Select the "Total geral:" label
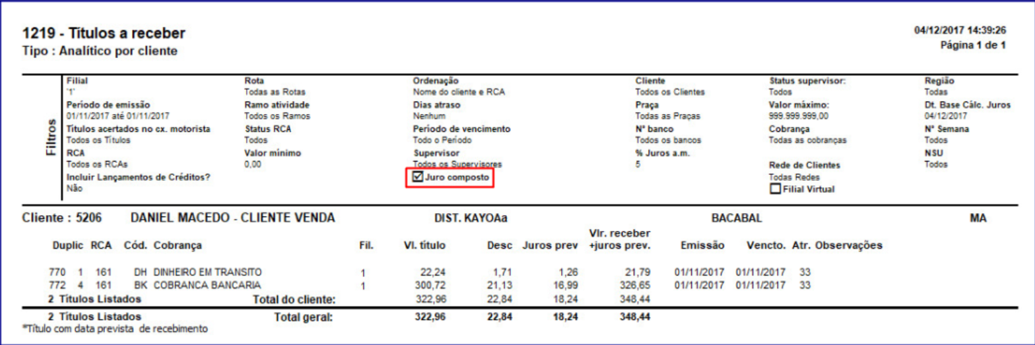 [304, 317]
